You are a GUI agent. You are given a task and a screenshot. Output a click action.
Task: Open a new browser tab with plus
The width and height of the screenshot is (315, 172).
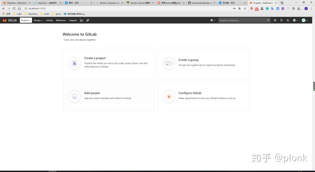tap(282, 3)
